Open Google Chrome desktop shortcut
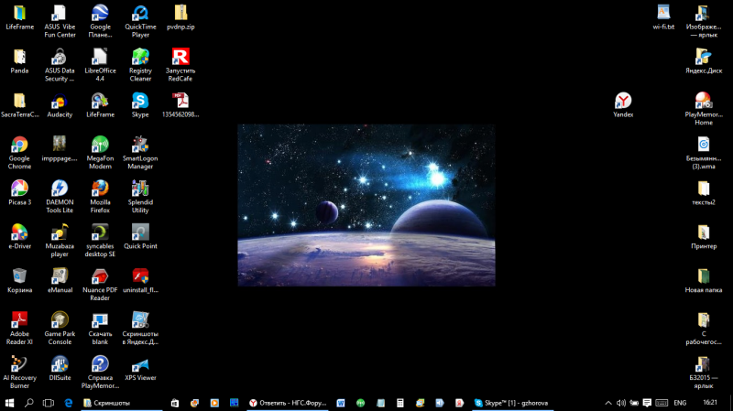This screenshot has width=733, height=411. 19,146
